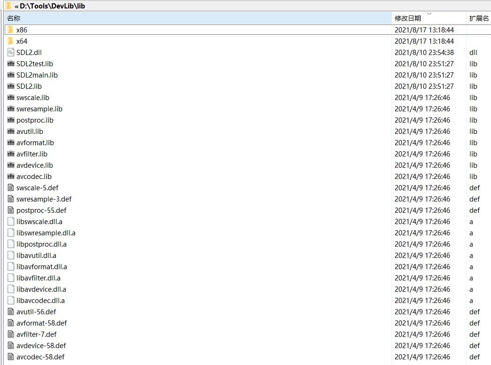This screenshot has width=491, height=365.
Task: Click the SDL2.dll file icon
Action: [10, 52]
